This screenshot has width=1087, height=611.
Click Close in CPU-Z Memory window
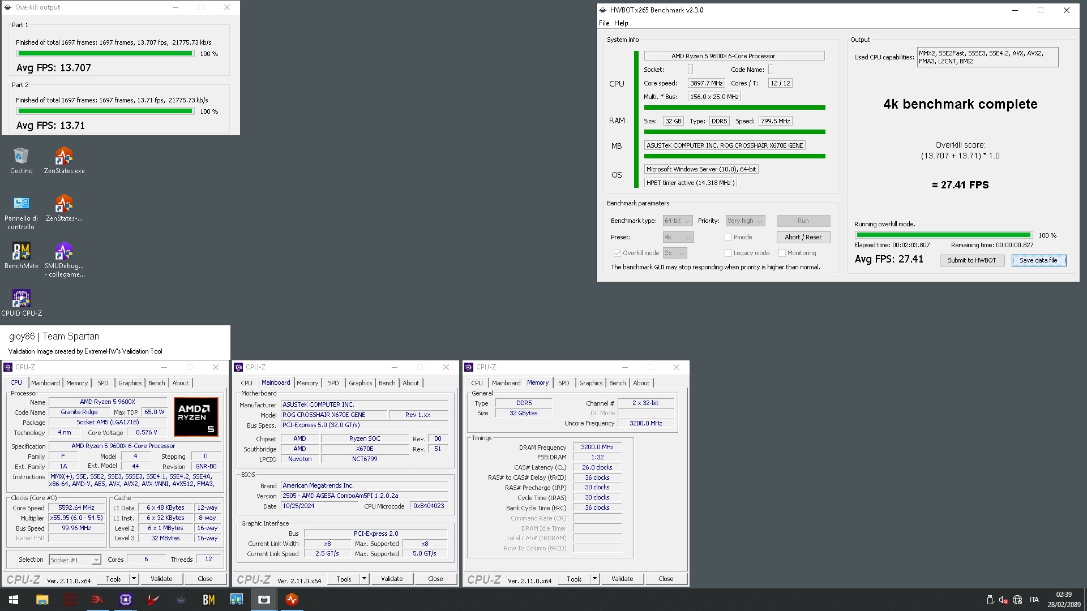[x=666, y=579]
